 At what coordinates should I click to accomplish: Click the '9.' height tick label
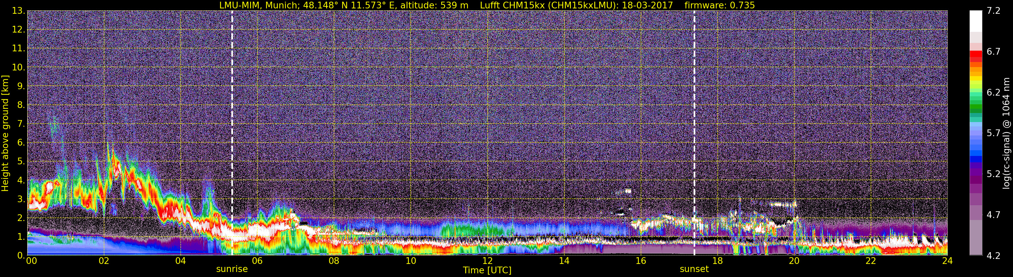click(x=21, y=86)
